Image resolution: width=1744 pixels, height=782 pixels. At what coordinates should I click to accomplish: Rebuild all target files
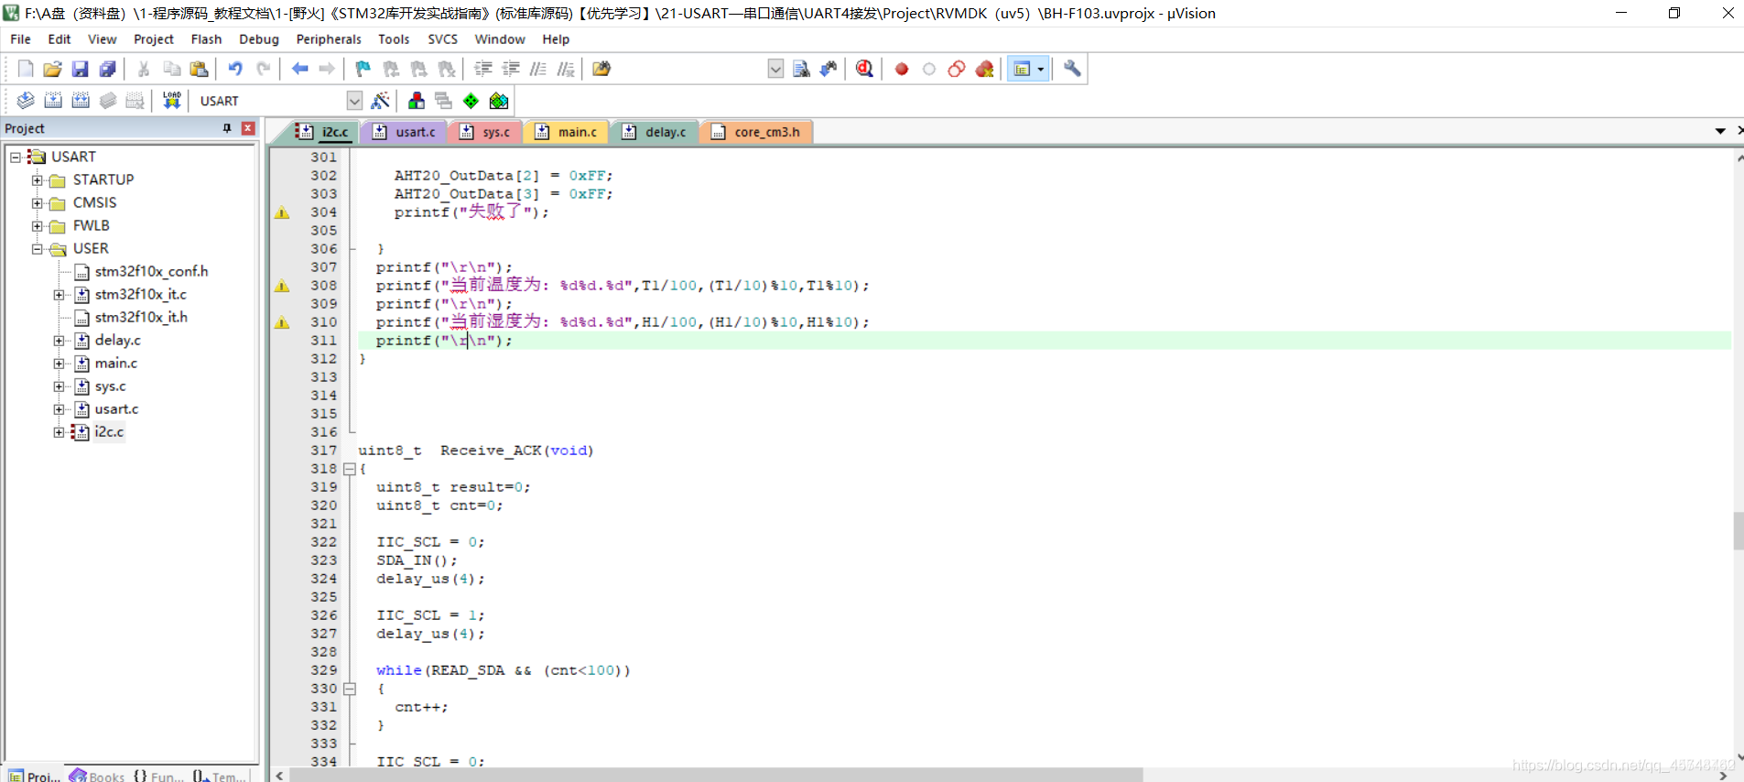point(81,101)
